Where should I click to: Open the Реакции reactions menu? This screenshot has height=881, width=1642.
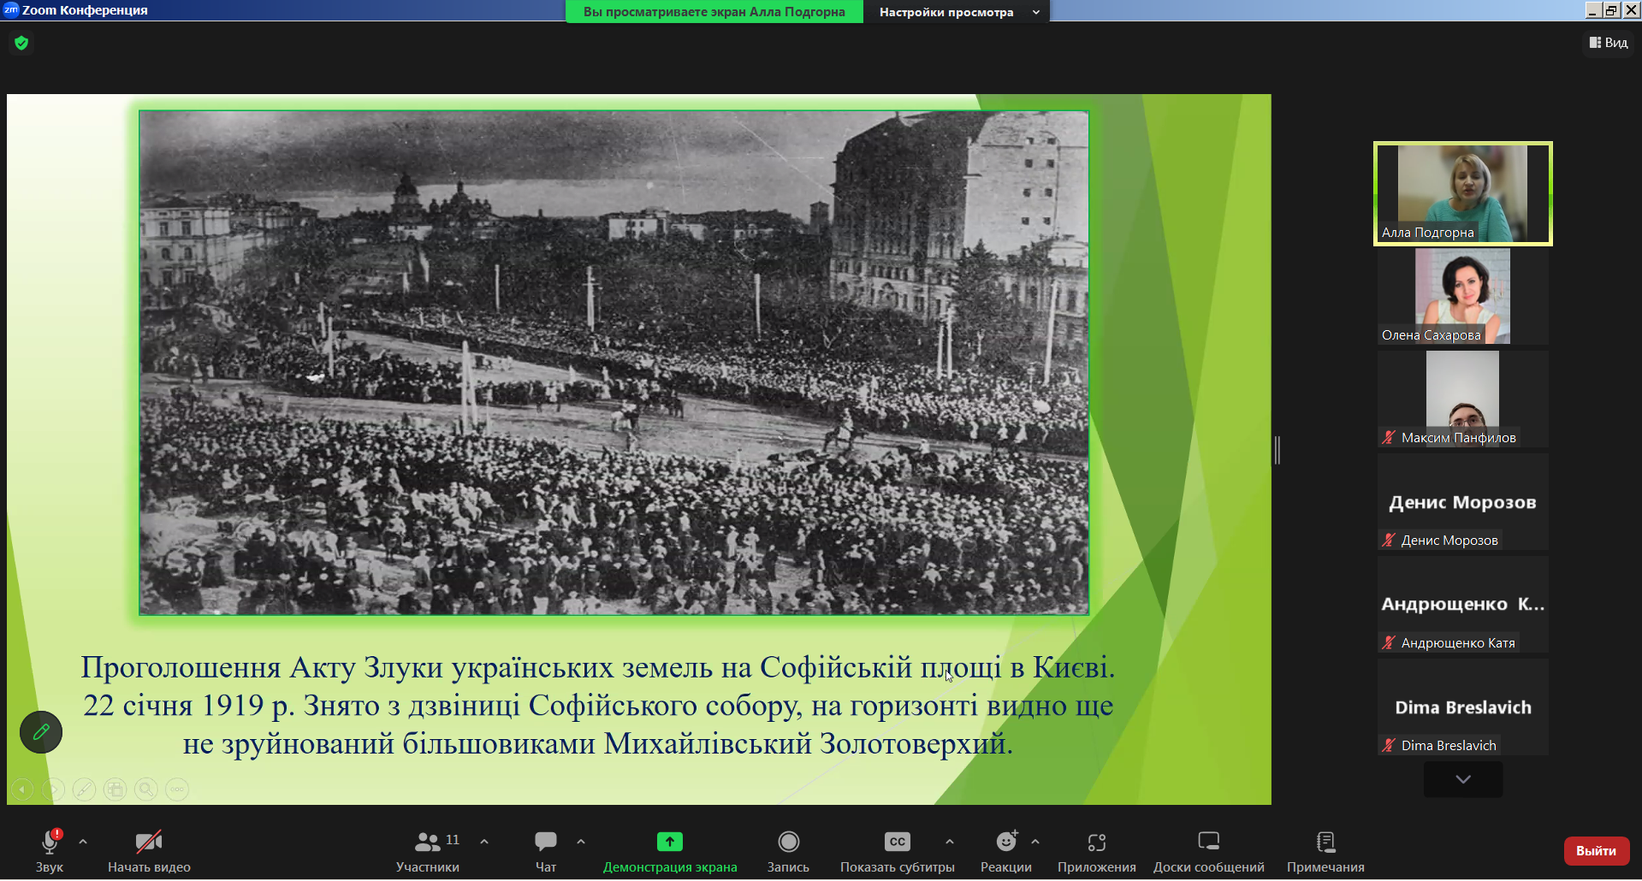[x=1006, y=852]
